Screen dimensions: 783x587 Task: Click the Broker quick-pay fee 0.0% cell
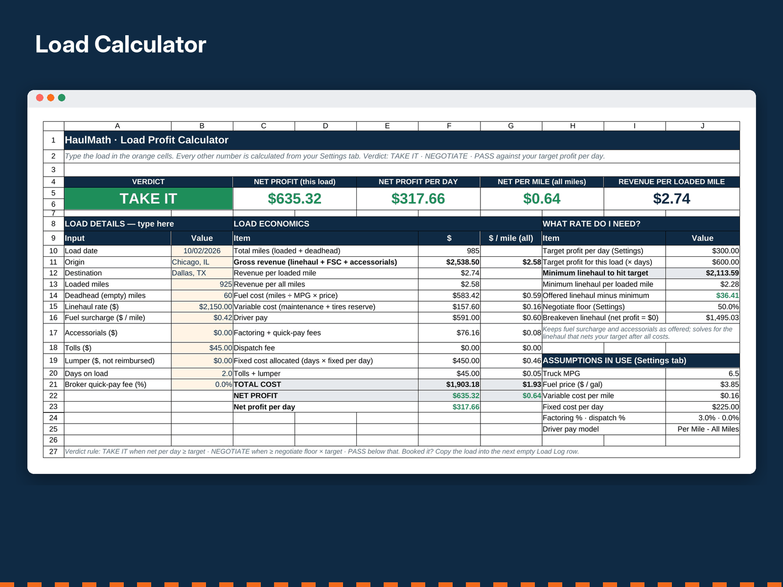(x=202, y=384)
